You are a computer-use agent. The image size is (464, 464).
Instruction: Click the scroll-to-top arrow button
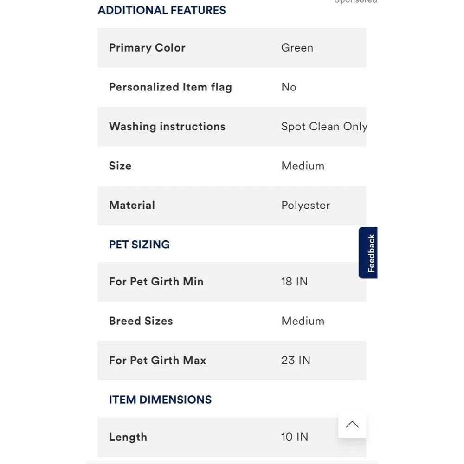(352, 425)
